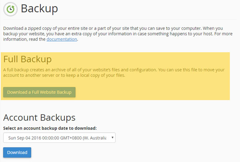Click the Full Backup heading
Viewport: 240px width, 162px height.
(27, 59)
